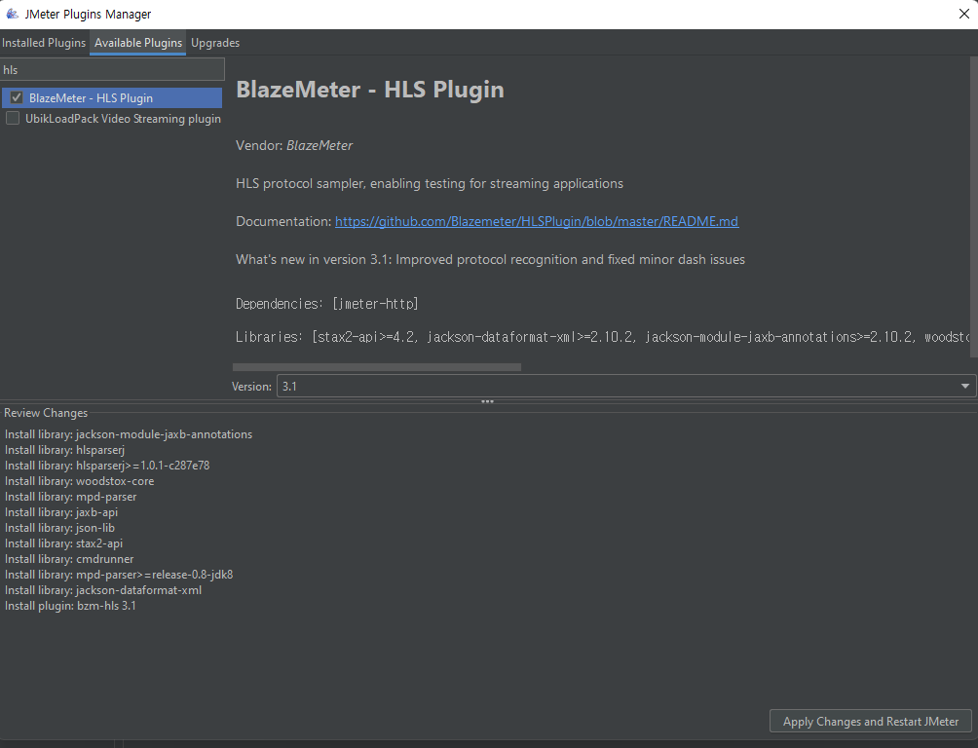Screen dimensions: 978x748
Task: Click 'Install library: mpd-parser>=release-0.8-jdk8' line
Action: [x=119, y=575]
